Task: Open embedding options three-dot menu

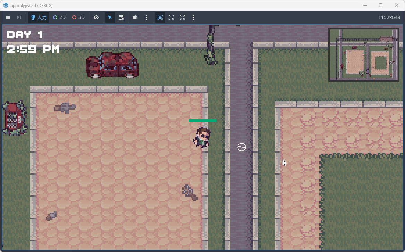Action: (x=193, y=17)
